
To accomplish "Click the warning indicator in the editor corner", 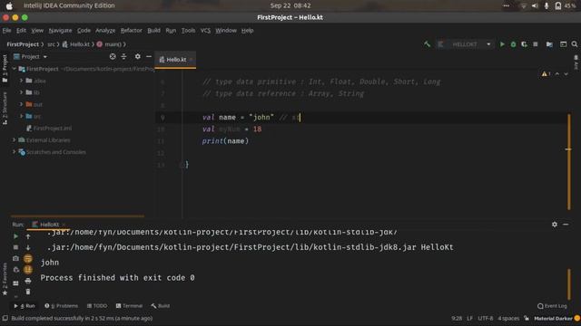I will click(546, 74).
